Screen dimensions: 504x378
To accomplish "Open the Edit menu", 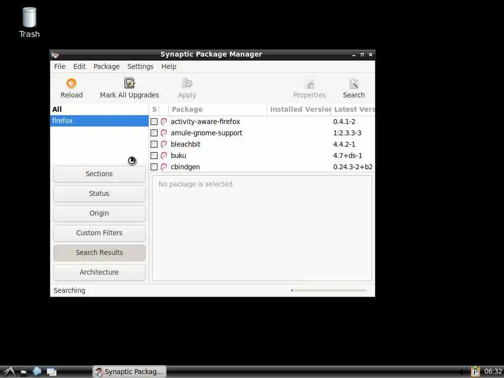I will point(79,66).
